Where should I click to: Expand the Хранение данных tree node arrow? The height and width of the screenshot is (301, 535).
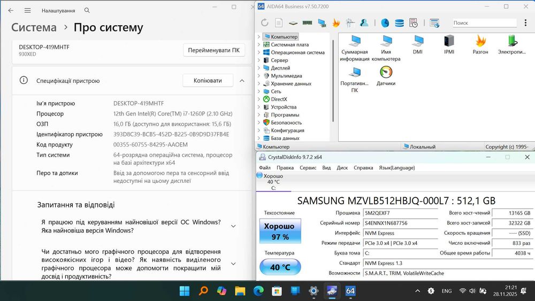[258, 83]
